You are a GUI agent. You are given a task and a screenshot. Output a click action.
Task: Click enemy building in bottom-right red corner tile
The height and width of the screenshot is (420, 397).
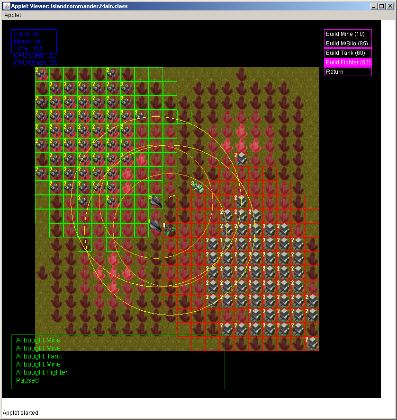point(312,344)
